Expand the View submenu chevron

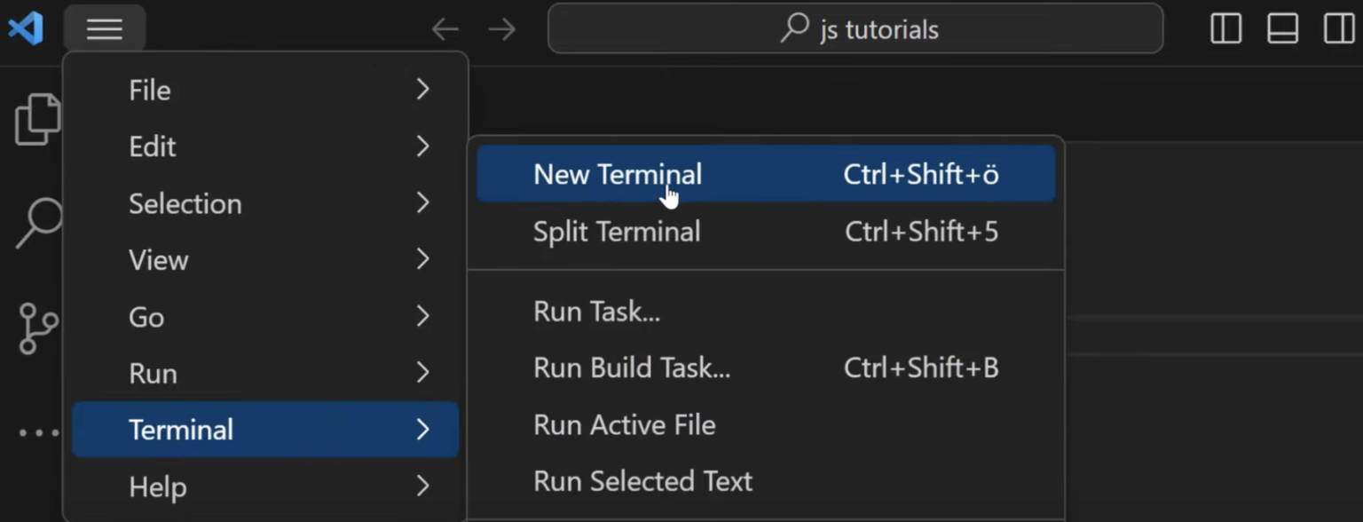pos(423,259)
